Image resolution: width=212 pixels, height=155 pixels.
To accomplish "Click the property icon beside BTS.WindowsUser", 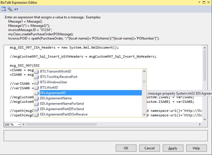I will [37, 82].
